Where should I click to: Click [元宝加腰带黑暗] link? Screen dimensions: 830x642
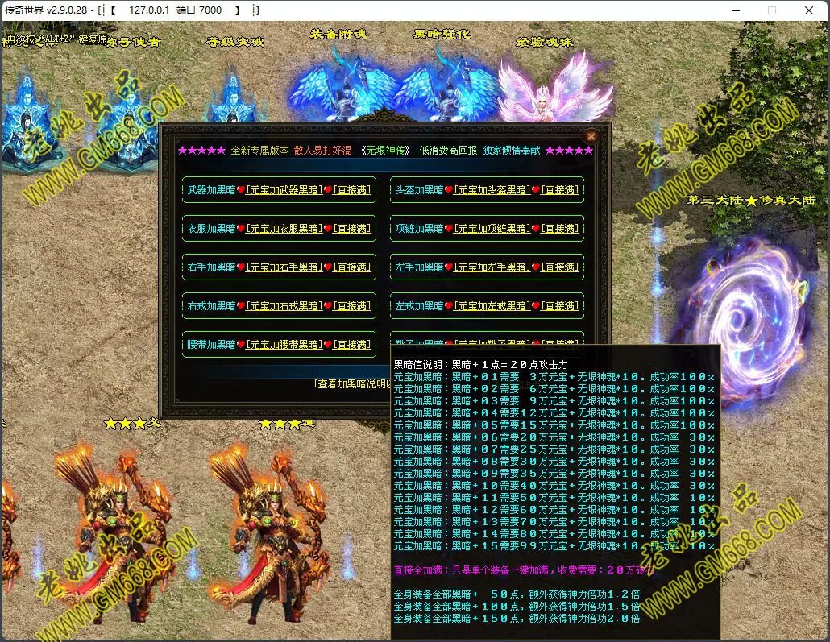[284, 345]
